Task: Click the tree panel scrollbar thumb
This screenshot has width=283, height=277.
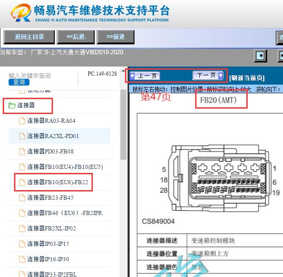Action: [124, 124]
